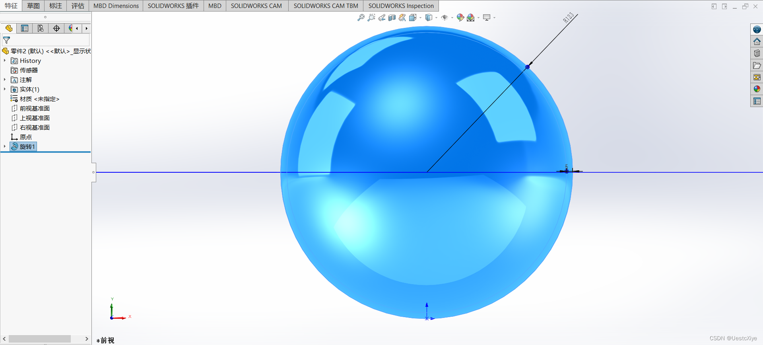Viewport: 763px width, 345px height.
Task: Open the Hide/Show Items dropdown arrow
Action: click(x=452, y=18)
